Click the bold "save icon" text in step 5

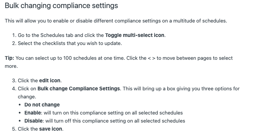coord(51,129)
